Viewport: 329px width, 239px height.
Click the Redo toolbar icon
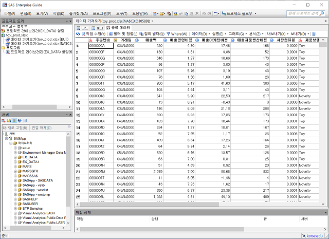209,14
